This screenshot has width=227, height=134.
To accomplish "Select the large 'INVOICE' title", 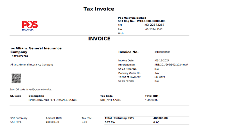I will coord(99,39).
